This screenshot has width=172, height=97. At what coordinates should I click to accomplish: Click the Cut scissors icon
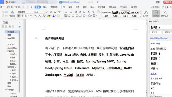click(3, 12)
